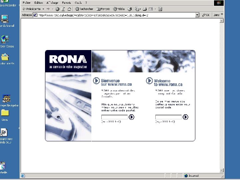Open the Média toolbar button
Viewport: 240px width, 180px height.
[x=119, y=9]
